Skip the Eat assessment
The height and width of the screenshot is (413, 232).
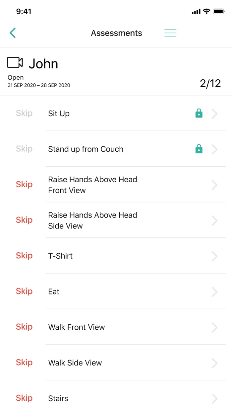coord(24,291)
